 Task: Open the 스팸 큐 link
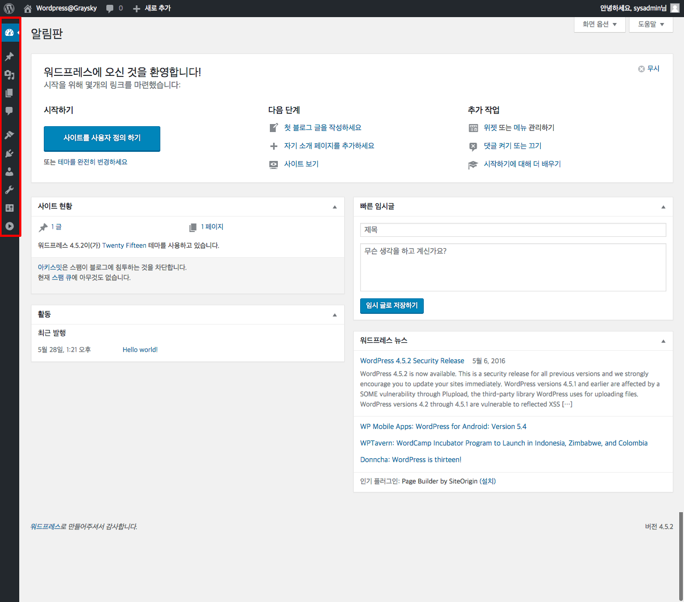[x=61, y=277]
